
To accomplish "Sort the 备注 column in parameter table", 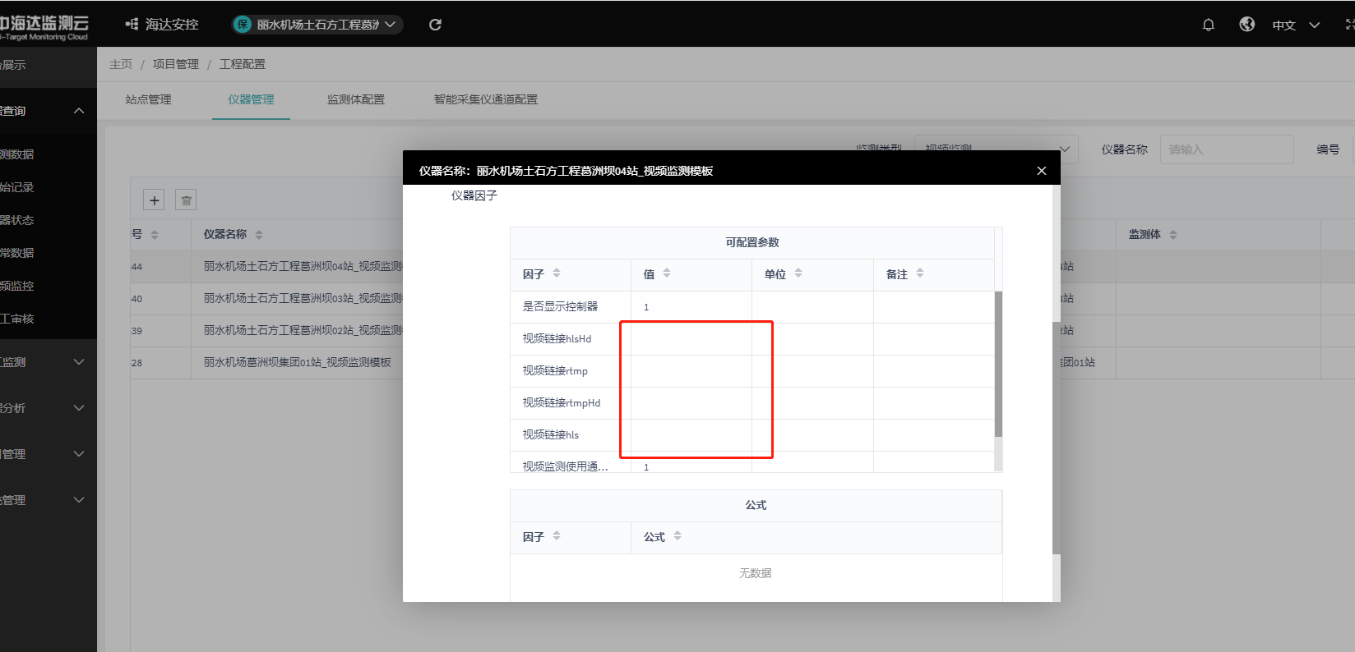I will (920, 273).
